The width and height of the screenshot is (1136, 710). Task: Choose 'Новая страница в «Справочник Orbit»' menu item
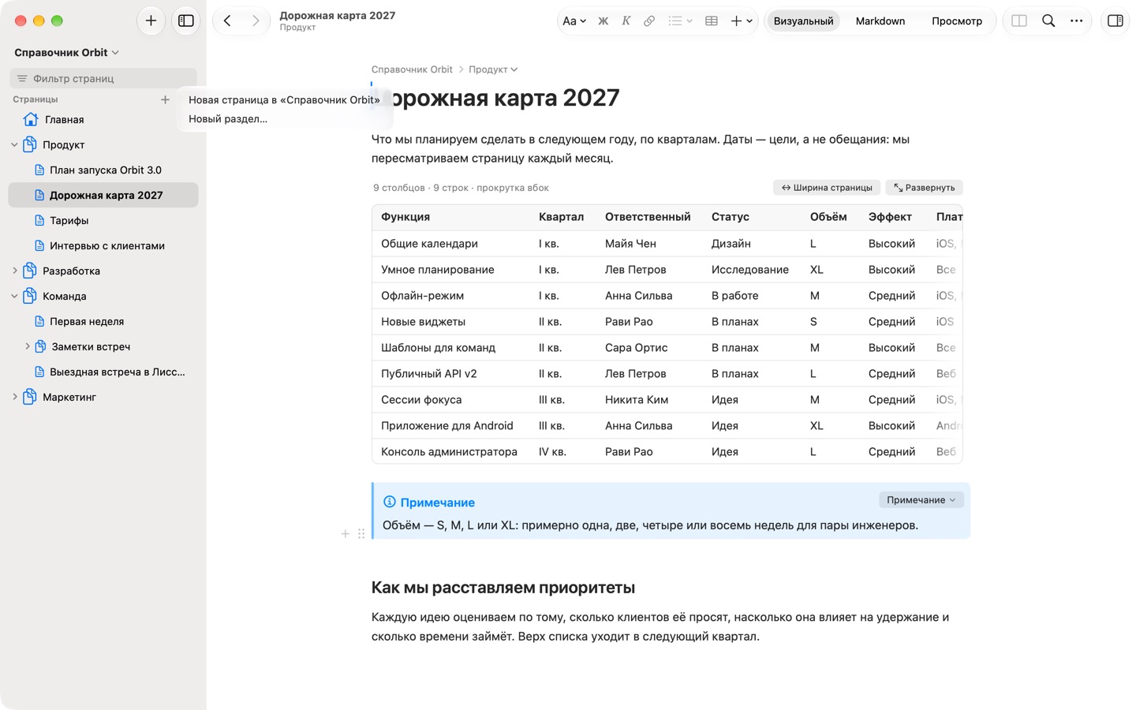coord(284,100)
